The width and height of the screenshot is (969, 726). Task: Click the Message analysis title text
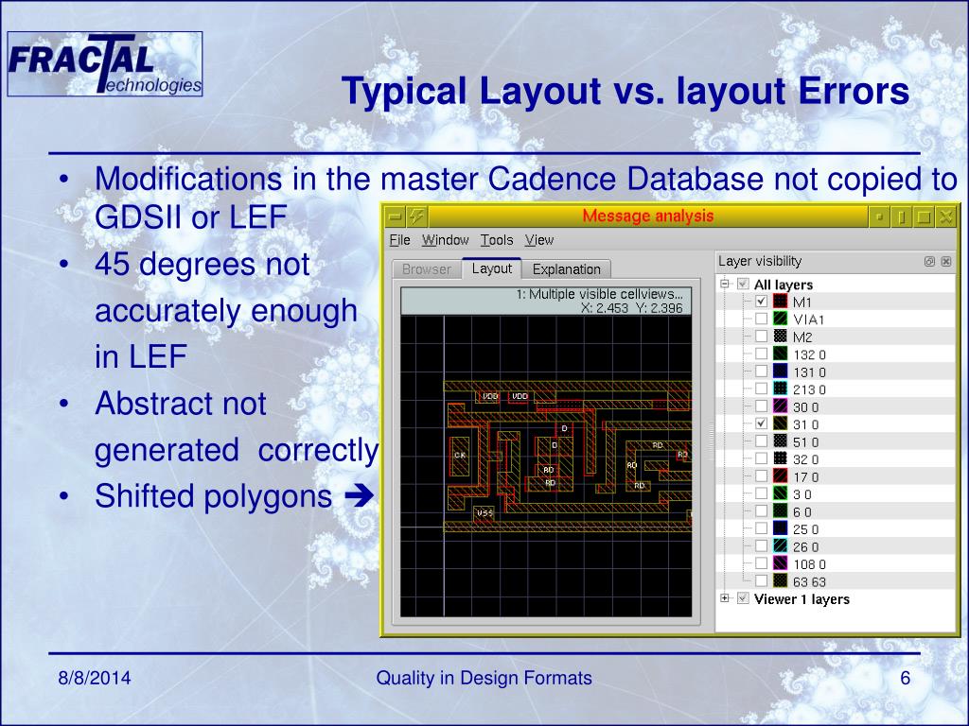pyautogui.click(x=647, y=216)
